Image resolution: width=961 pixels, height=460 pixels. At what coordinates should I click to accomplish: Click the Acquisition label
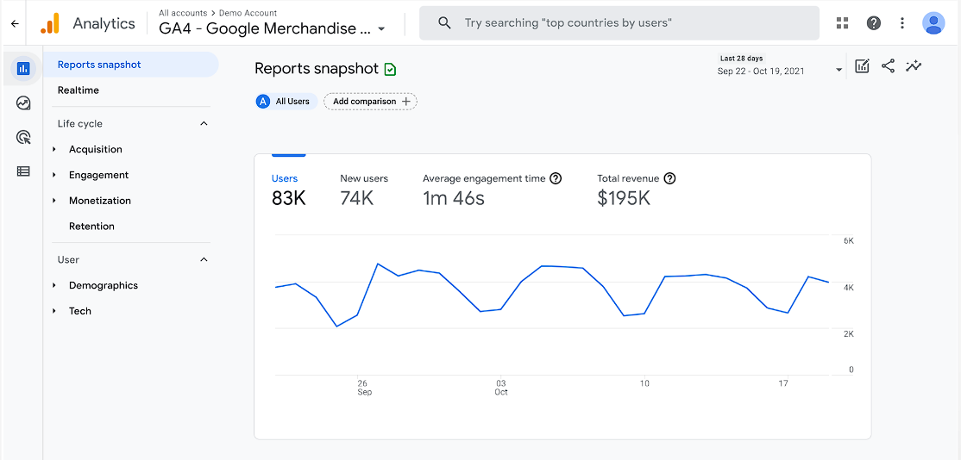pos(96,149)
